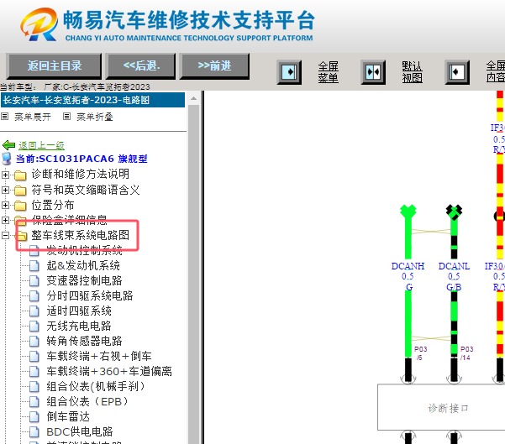
Task: Open the 诊断和维修方法说明 folder
Action: pyautogui.click(x=80, y=174)
